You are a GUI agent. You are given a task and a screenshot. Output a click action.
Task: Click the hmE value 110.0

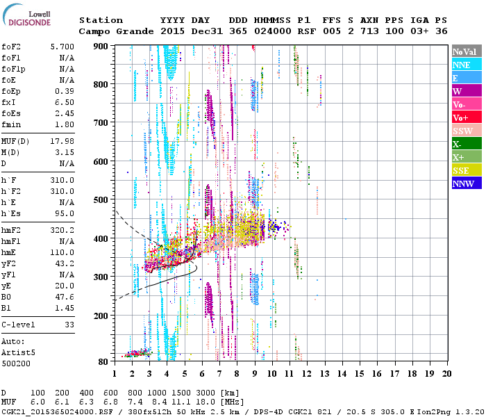[x=62, y=252]
